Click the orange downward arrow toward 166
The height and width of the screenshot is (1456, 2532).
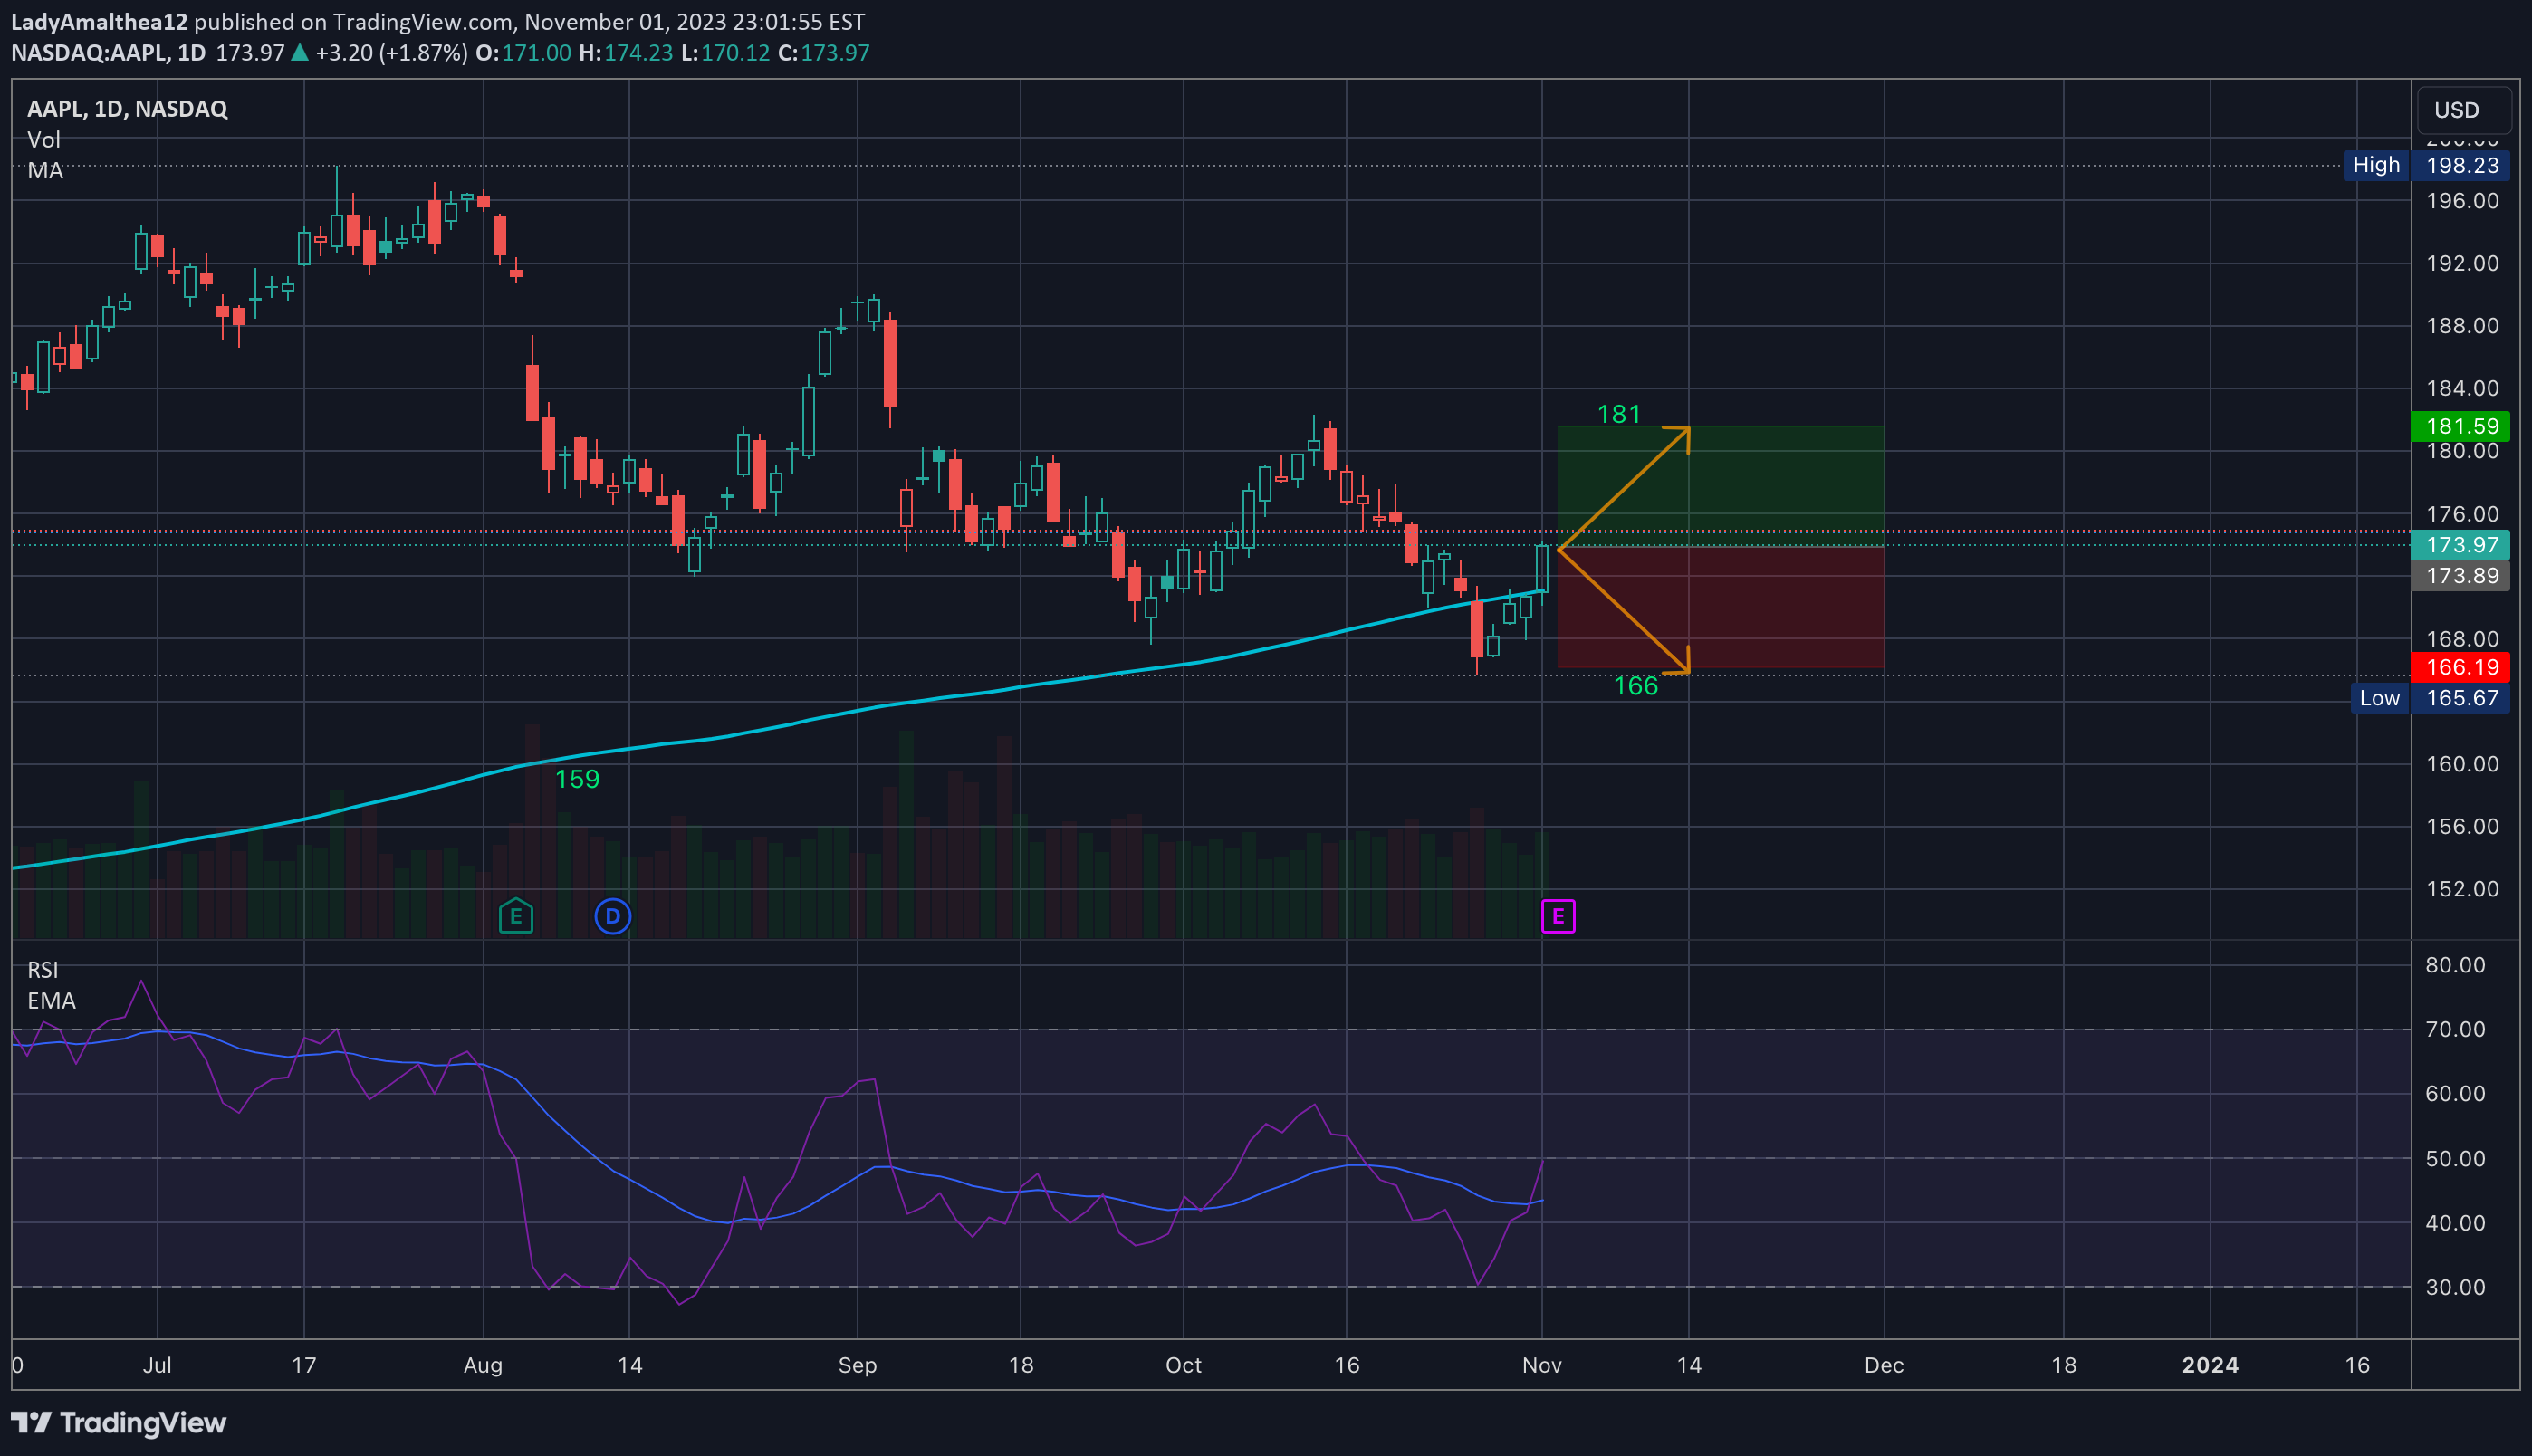1625,612
